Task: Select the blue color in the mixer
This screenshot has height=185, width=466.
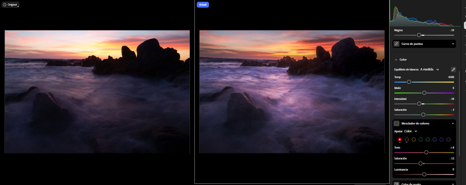Action: pyautogui.click(x=434, y=140)
